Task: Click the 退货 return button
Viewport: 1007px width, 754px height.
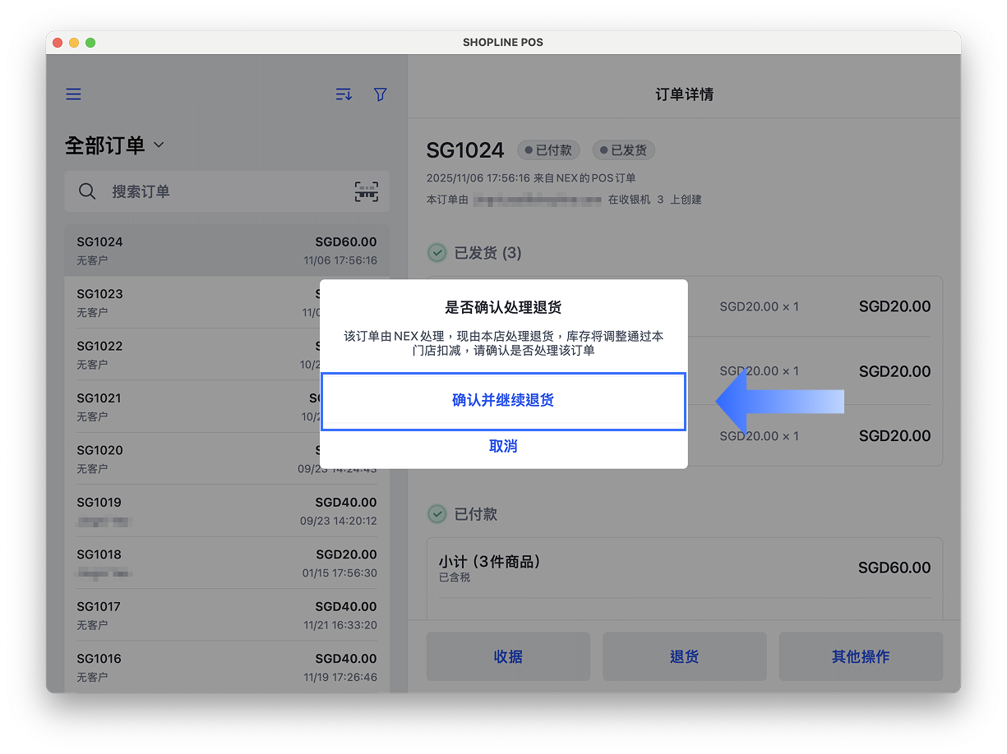Action: click(684, 656)
